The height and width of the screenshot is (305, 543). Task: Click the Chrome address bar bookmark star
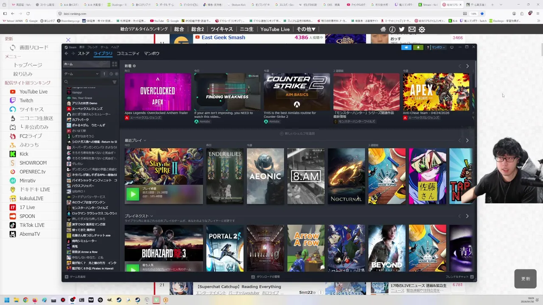pyautogui.click(x=482, y=14)
